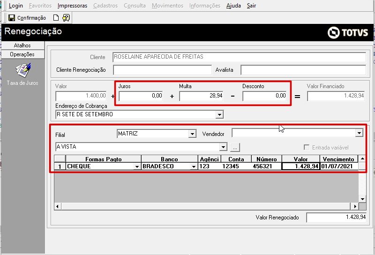Click the Vencimento cell 01/07/2021

pyautogui.click(x=338, y=166)
